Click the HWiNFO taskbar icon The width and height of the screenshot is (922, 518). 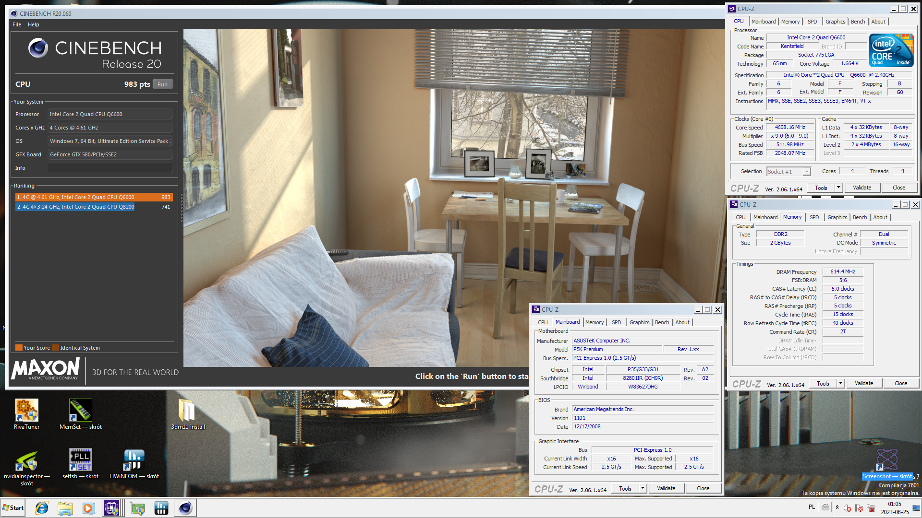coord(161,508)
